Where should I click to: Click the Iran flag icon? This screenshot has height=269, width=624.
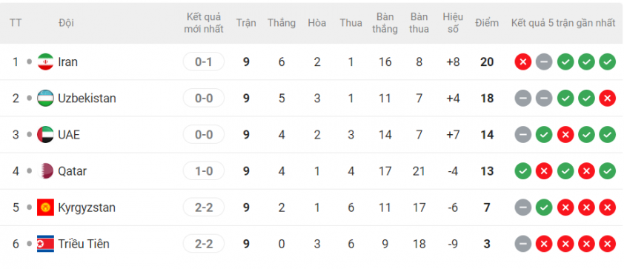pos(45,62)
